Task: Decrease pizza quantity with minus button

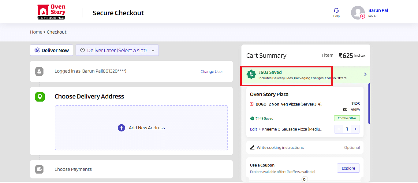Action: coord(339,129)
